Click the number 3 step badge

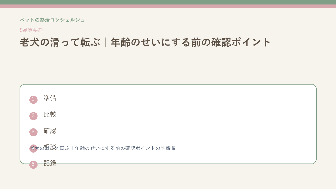click(x=33, y=132)
